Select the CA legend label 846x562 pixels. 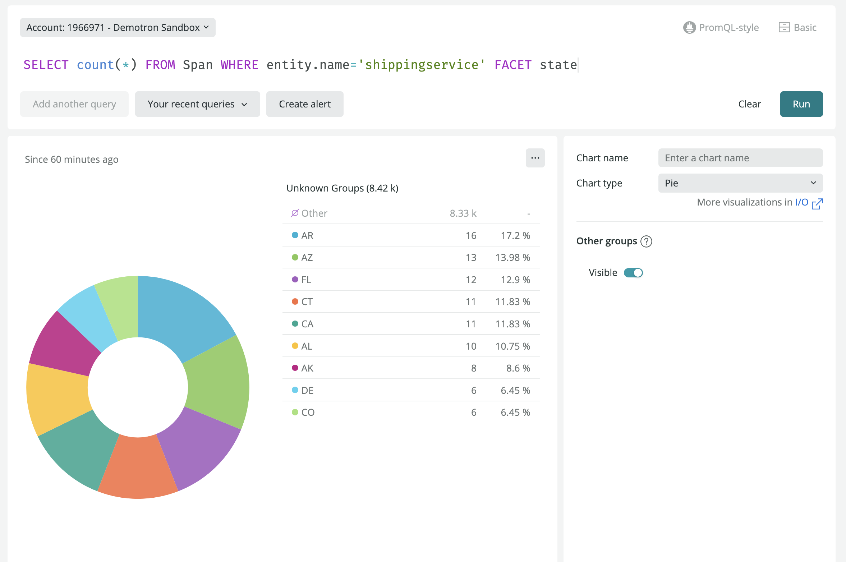tap(307, 324)
